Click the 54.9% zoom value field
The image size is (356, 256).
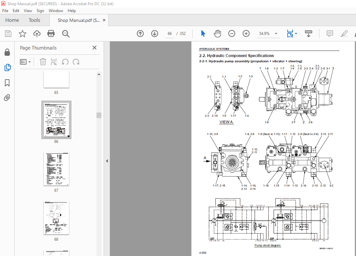(264, 34)
